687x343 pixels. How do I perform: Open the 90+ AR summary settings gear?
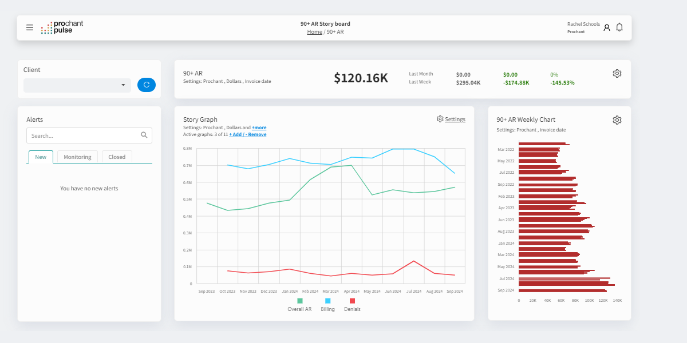[x=617, y=74]
